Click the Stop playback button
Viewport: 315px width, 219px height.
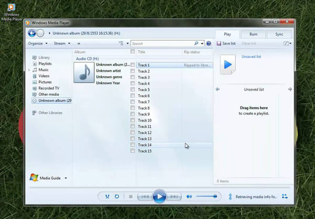[x=131, y=196]
